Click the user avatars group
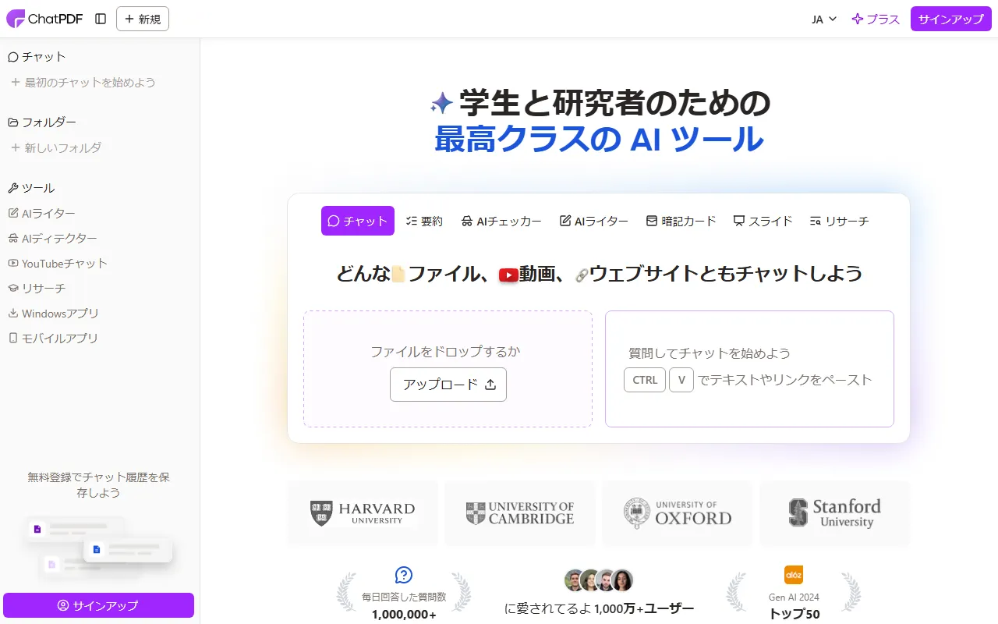998x624 pixels. [599, 580]
